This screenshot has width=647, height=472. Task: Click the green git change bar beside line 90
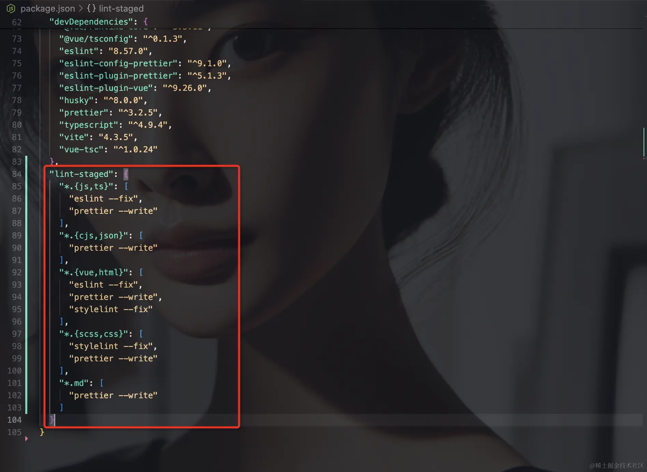pyautogui.click(x=26, y=248)
